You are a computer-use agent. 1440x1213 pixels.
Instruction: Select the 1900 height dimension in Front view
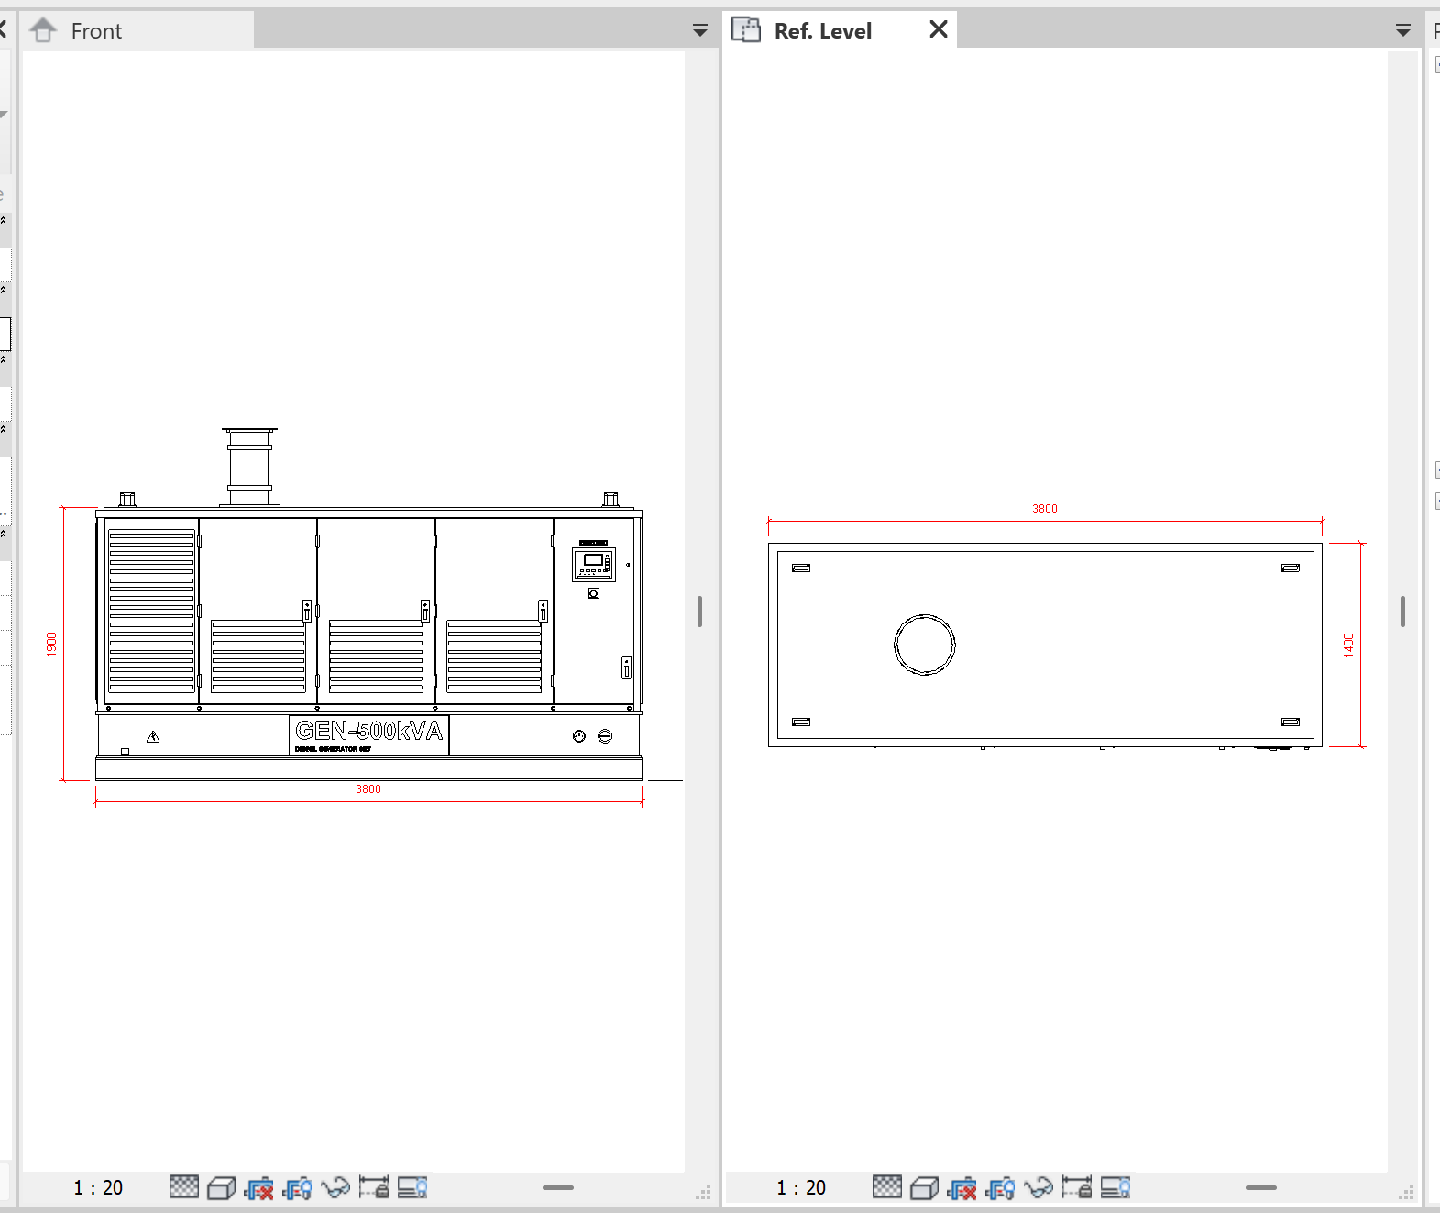[51, 644]
